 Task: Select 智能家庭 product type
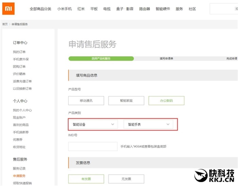coord(126,100)
